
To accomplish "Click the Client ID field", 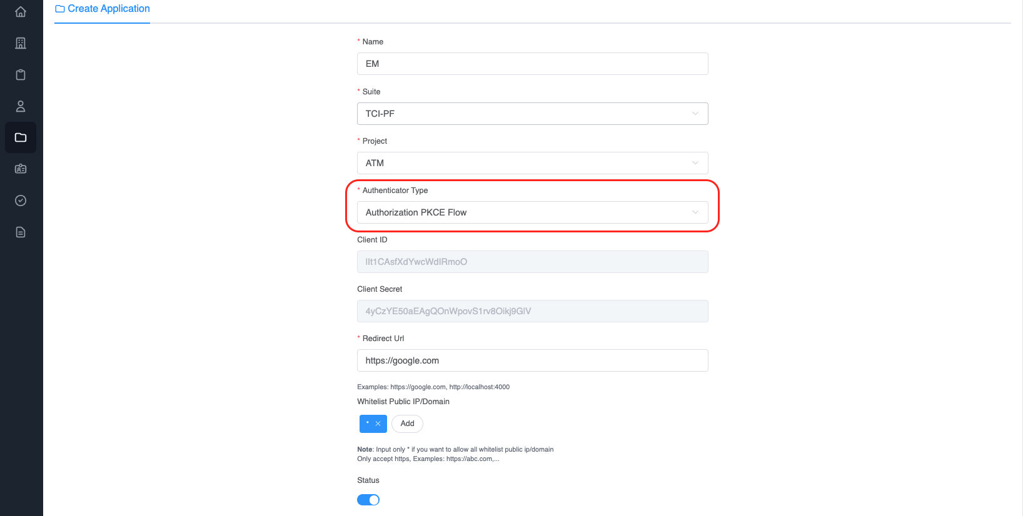I will (532, 262).
